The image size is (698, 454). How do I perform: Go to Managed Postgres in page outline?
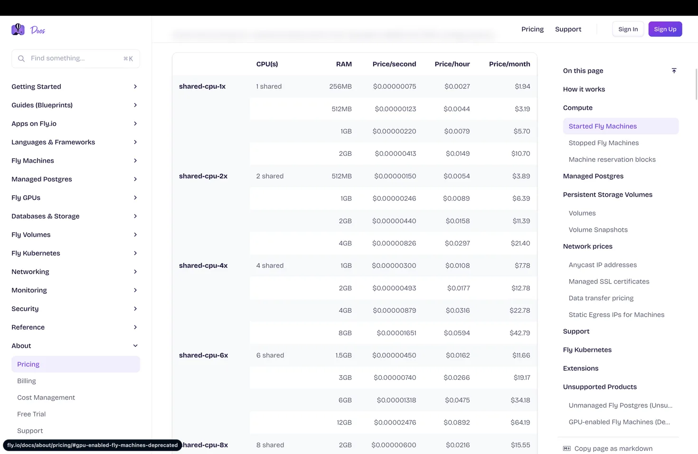click(593, 176)
